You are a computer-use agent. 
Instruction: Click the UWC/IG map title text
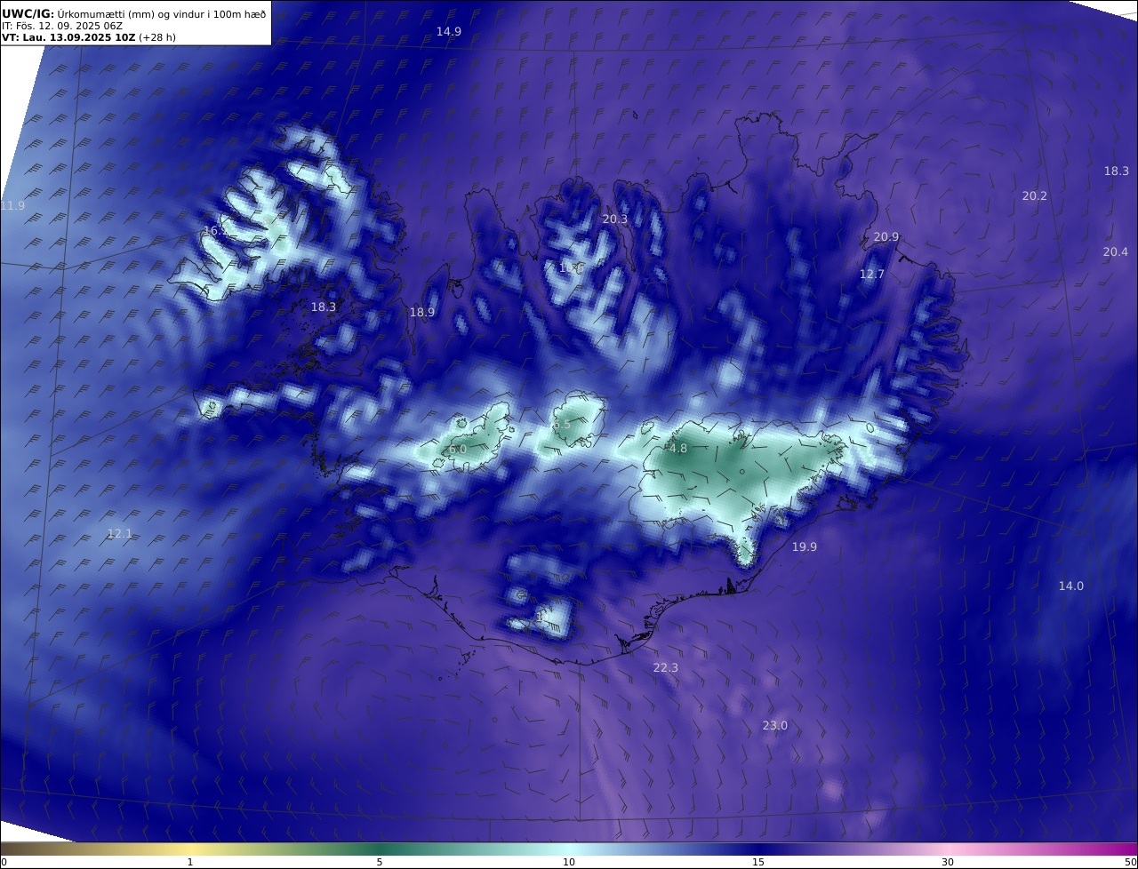[x=133, y=13]
